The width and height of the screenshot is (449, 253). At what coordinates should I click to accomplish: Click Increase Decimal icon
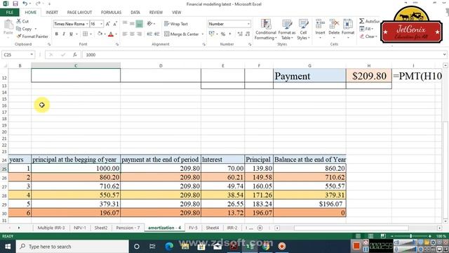(240, 34)
